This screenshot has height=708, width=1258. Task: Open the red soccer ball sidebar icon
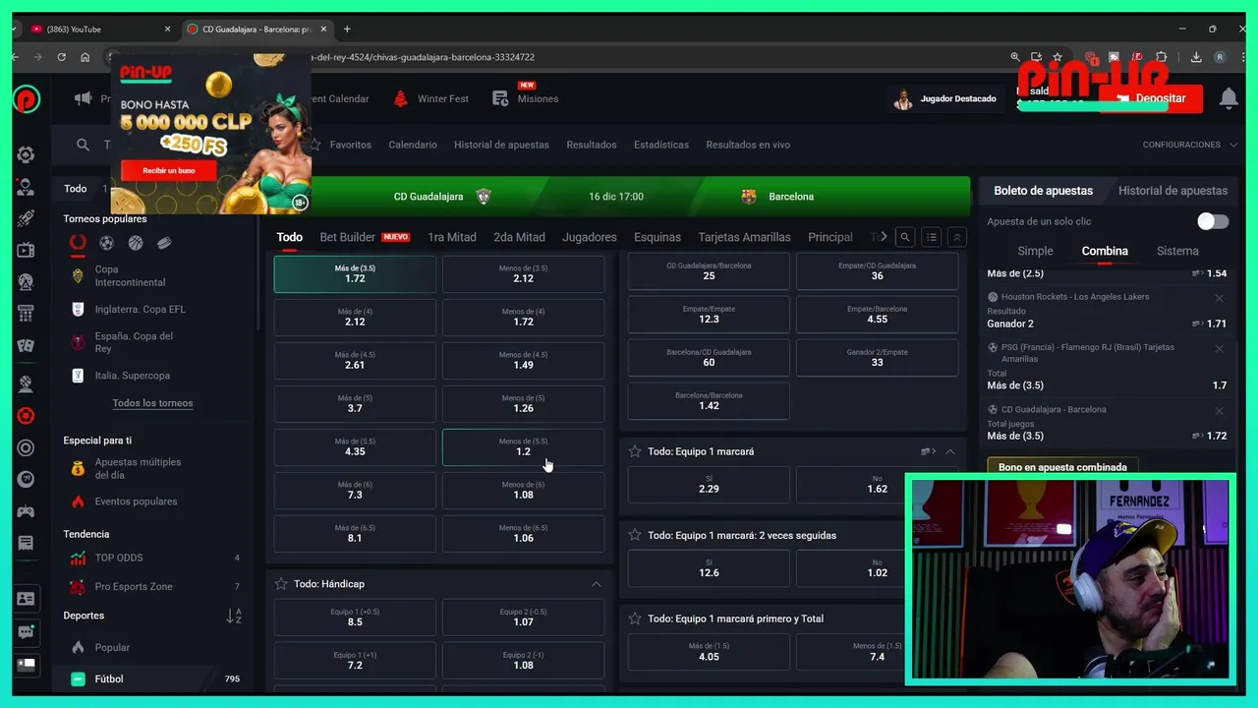[26, 416]
